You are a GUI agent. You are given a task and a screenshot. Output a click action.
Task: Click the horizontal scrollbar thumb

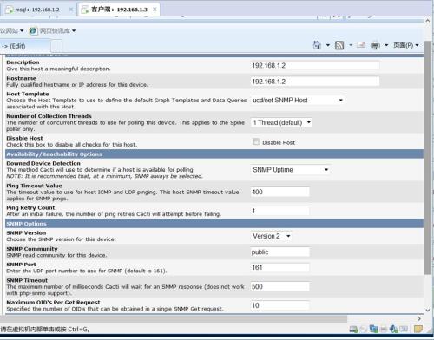point(174,318)
